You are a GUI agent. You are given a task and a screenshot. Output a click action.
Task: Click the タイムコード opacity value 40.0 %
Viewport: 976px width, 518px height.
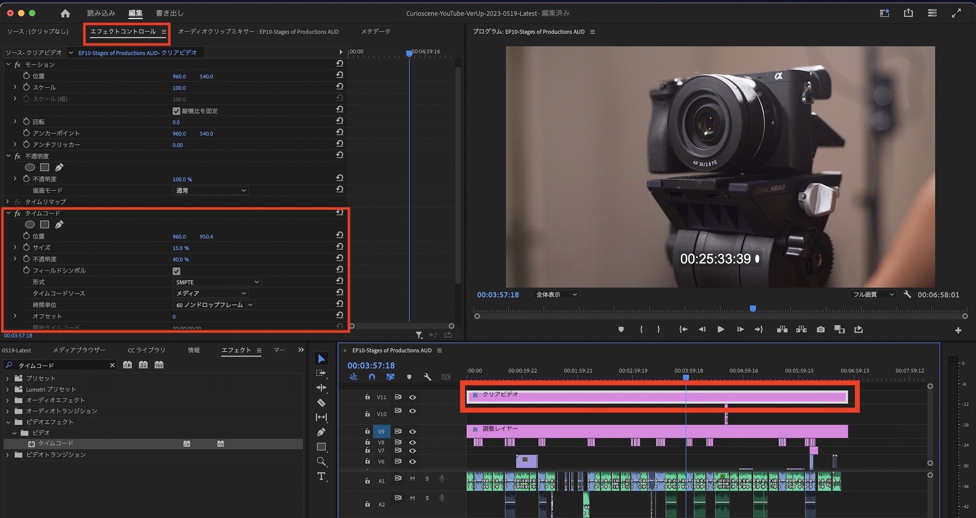(181, 260)
